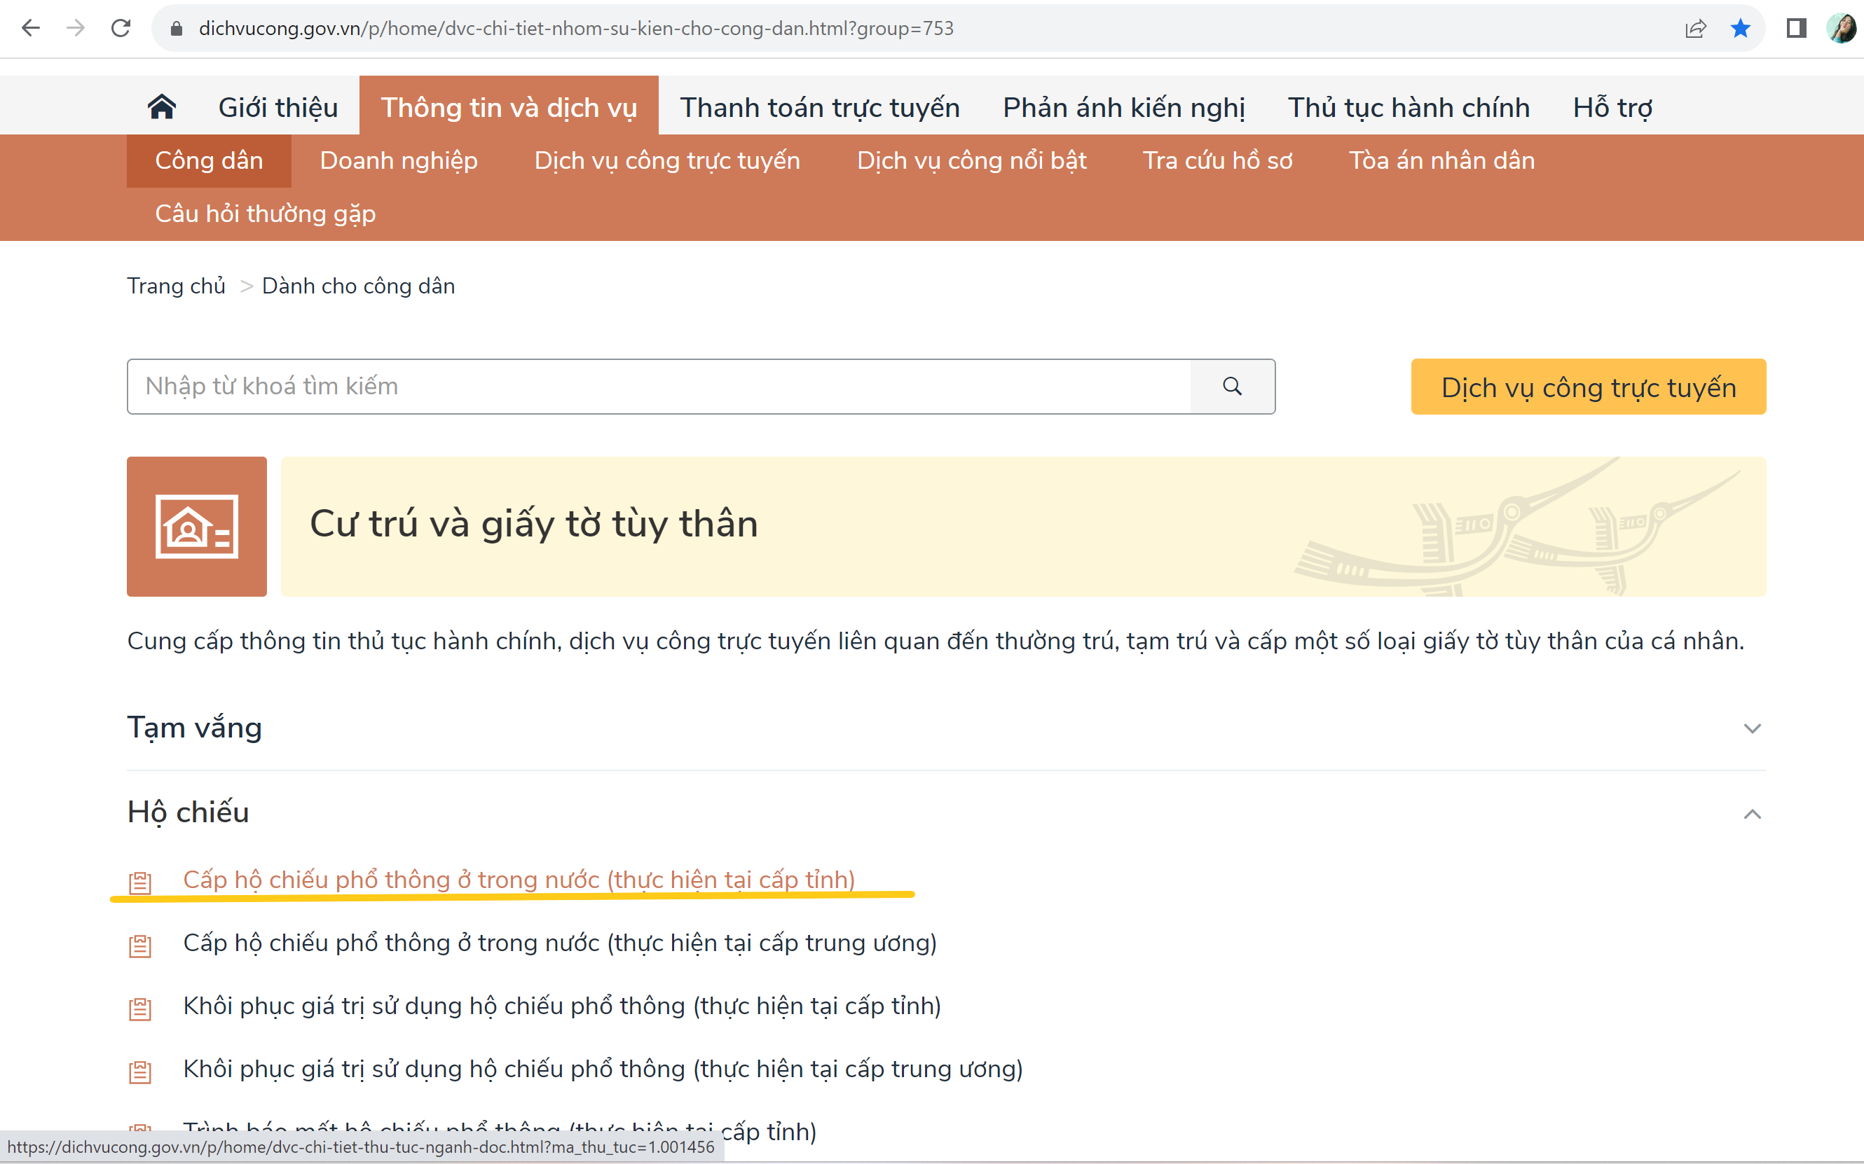Open the share page icon in address bar

[x=1695, y=29]
